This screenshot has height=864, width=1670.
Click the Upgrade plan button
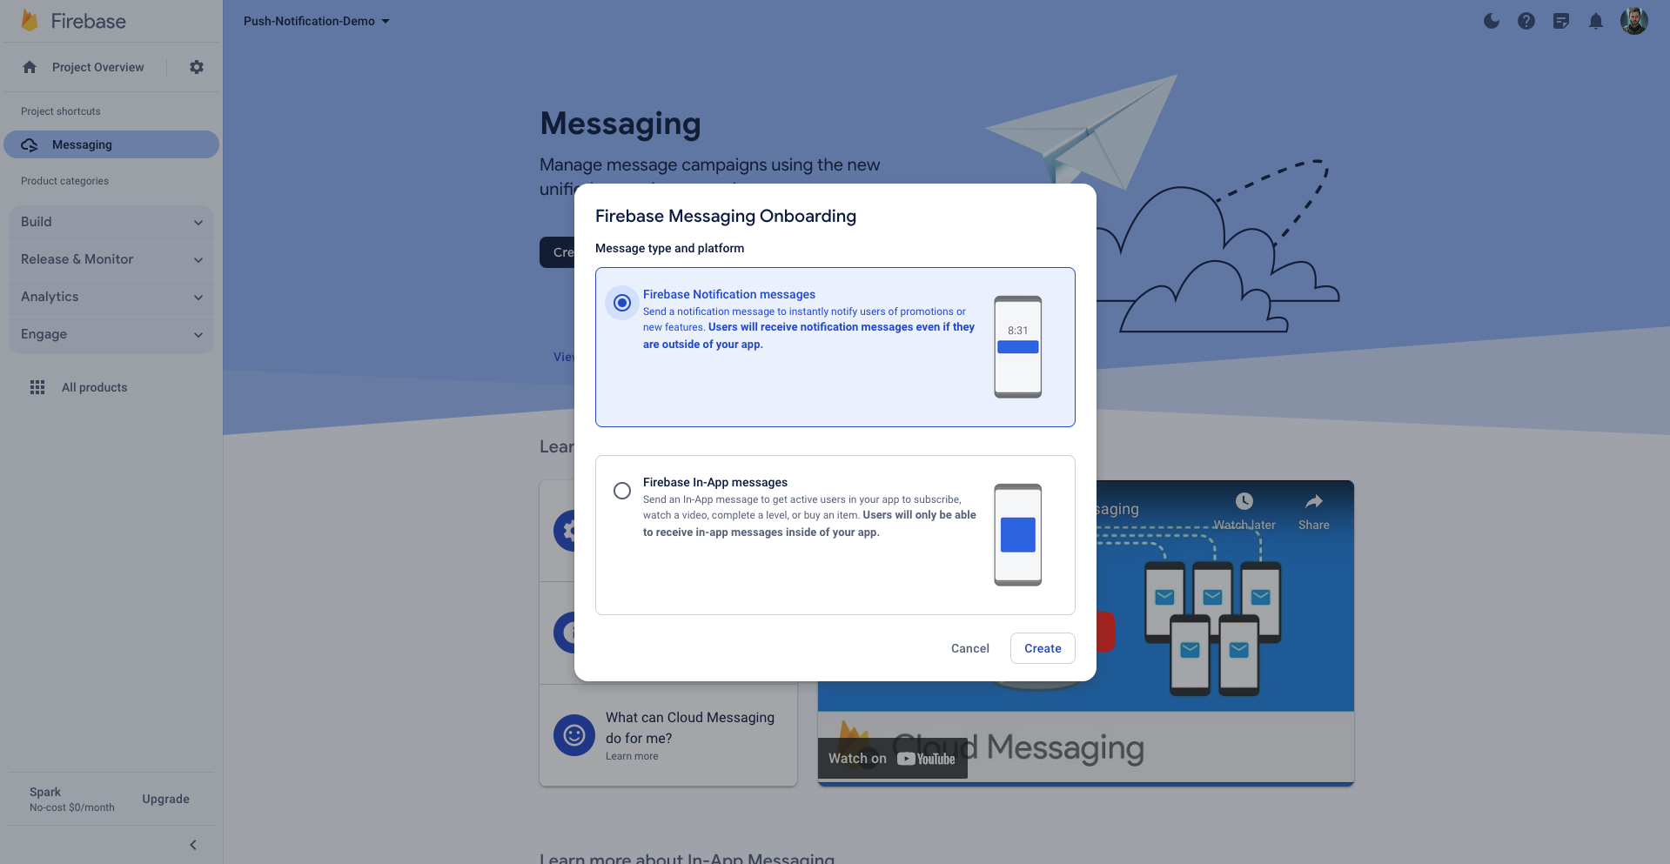click(x=165, y=799)
